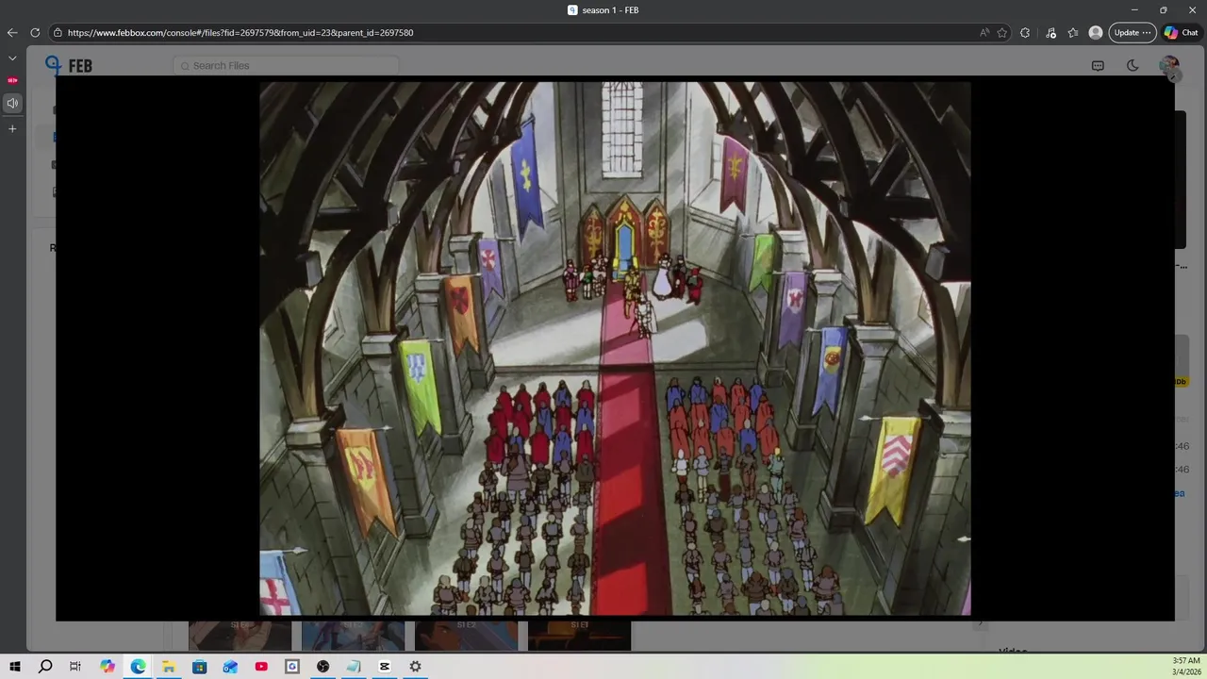Open Task View on the taskbar
1207x679 pixels.
coord(75,667)
